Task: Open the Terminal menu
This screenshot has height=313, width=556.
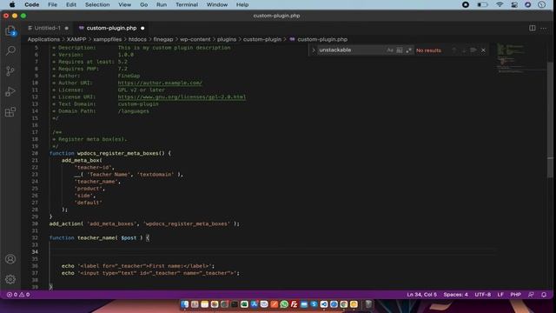Action: point(187,4)
